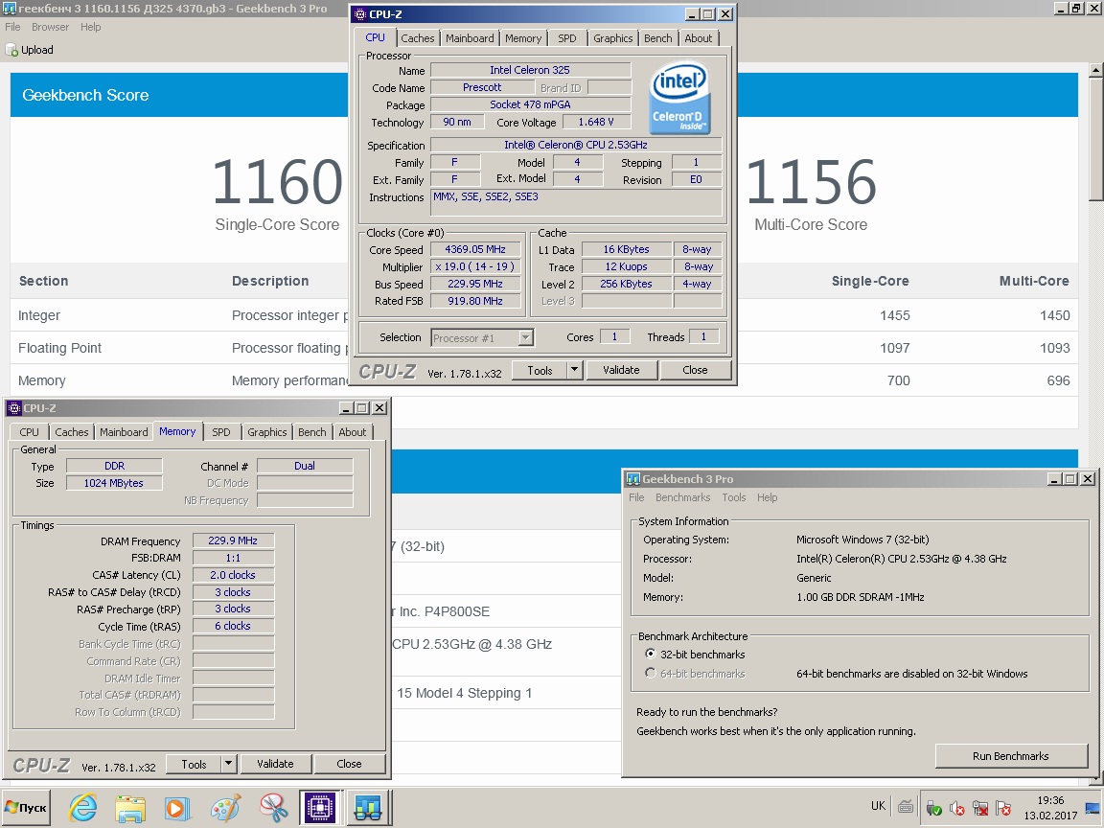The image size is (1104, 828).
Task: Open Windows Explorer folder icon in taskbar
Action: pos(130,808)
